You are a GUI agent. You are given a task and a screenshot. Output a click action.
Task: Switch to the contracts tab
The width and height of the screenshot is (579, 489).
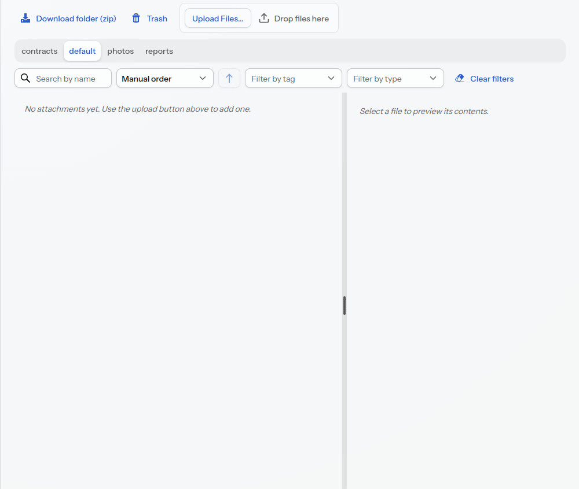39,51
